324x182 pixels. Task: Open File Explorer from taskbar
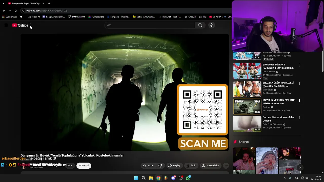coord(151,178)
